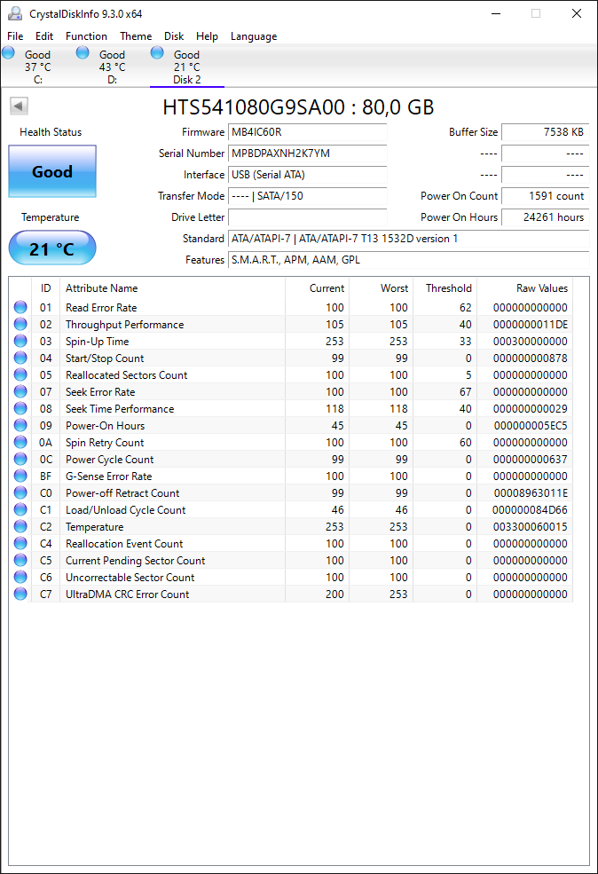Switch to the Disk 2 tab
The height and width of the screenshot is (874, 598).
coord(186,67)
